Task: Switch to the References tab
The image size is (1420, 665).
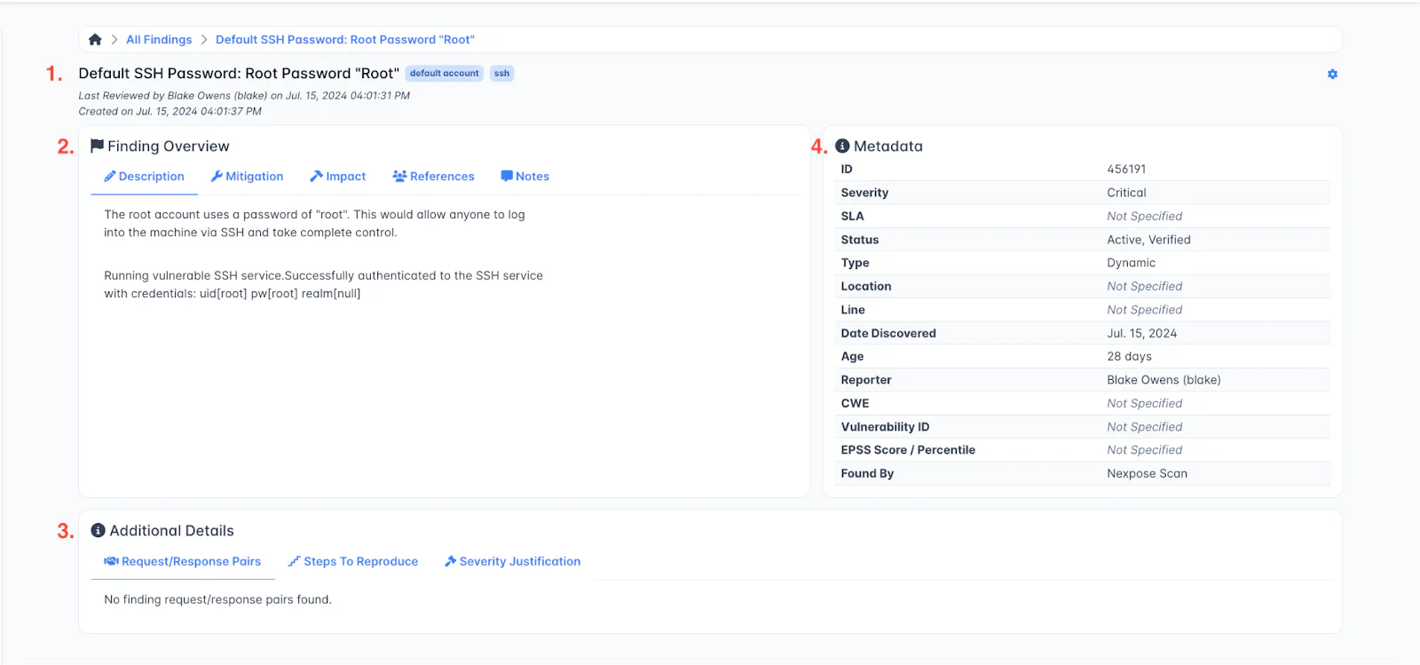Action: point(433,177)
